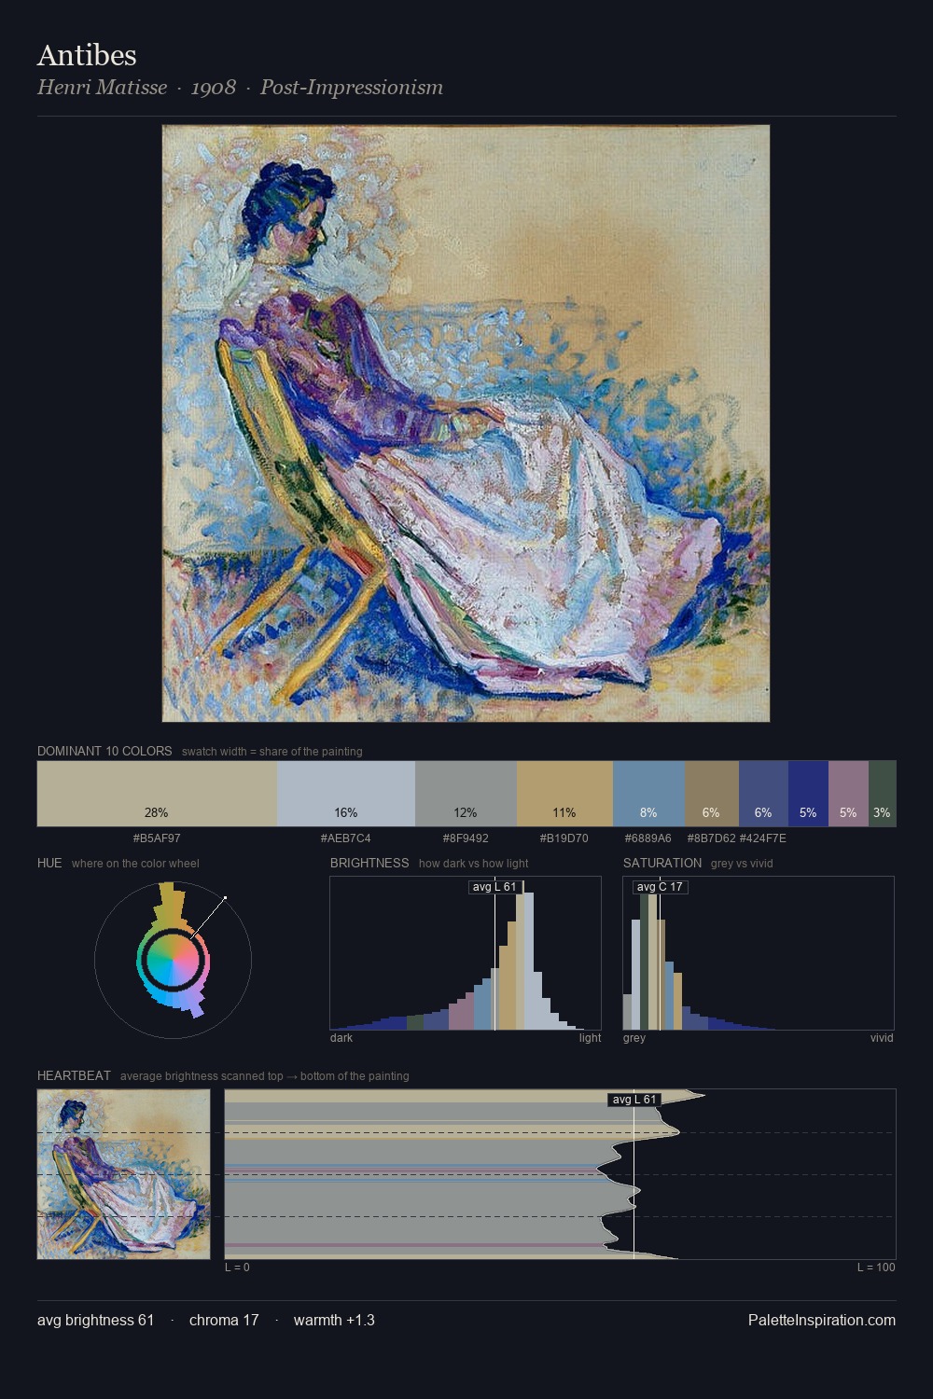
Task: Click the title 'Antibes'
Action: pos(87,55)
